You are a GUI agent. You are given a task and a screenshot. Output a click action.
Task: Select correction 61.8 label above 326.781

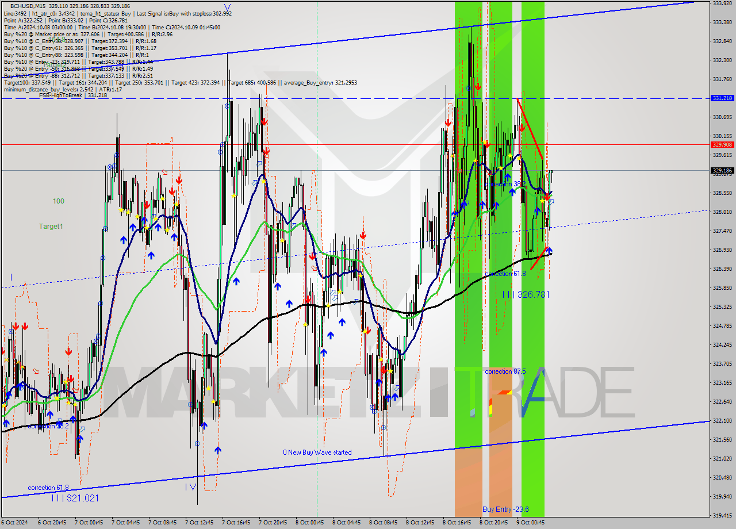[x=505, y=274]
